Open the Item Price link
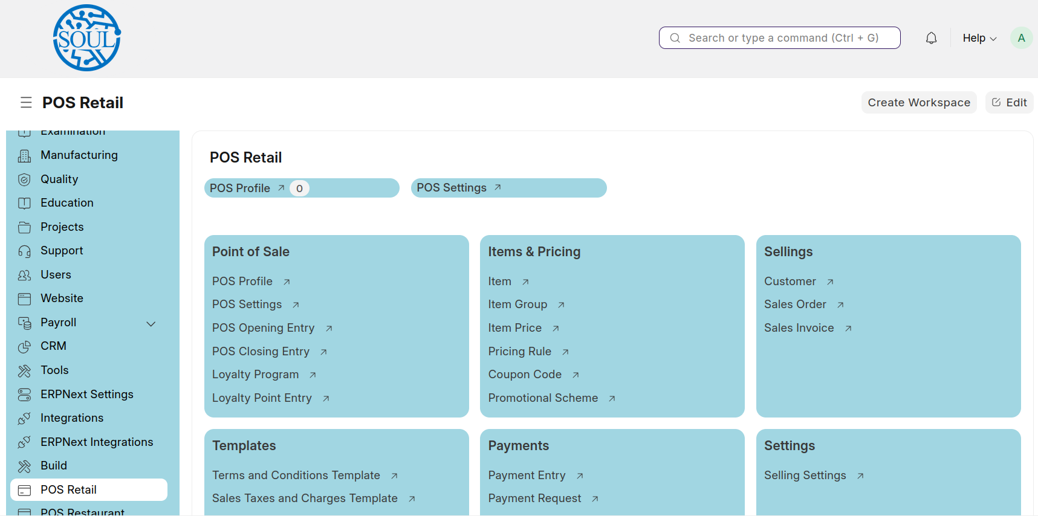Screen dimensions: 1038x516 [515, 328]
